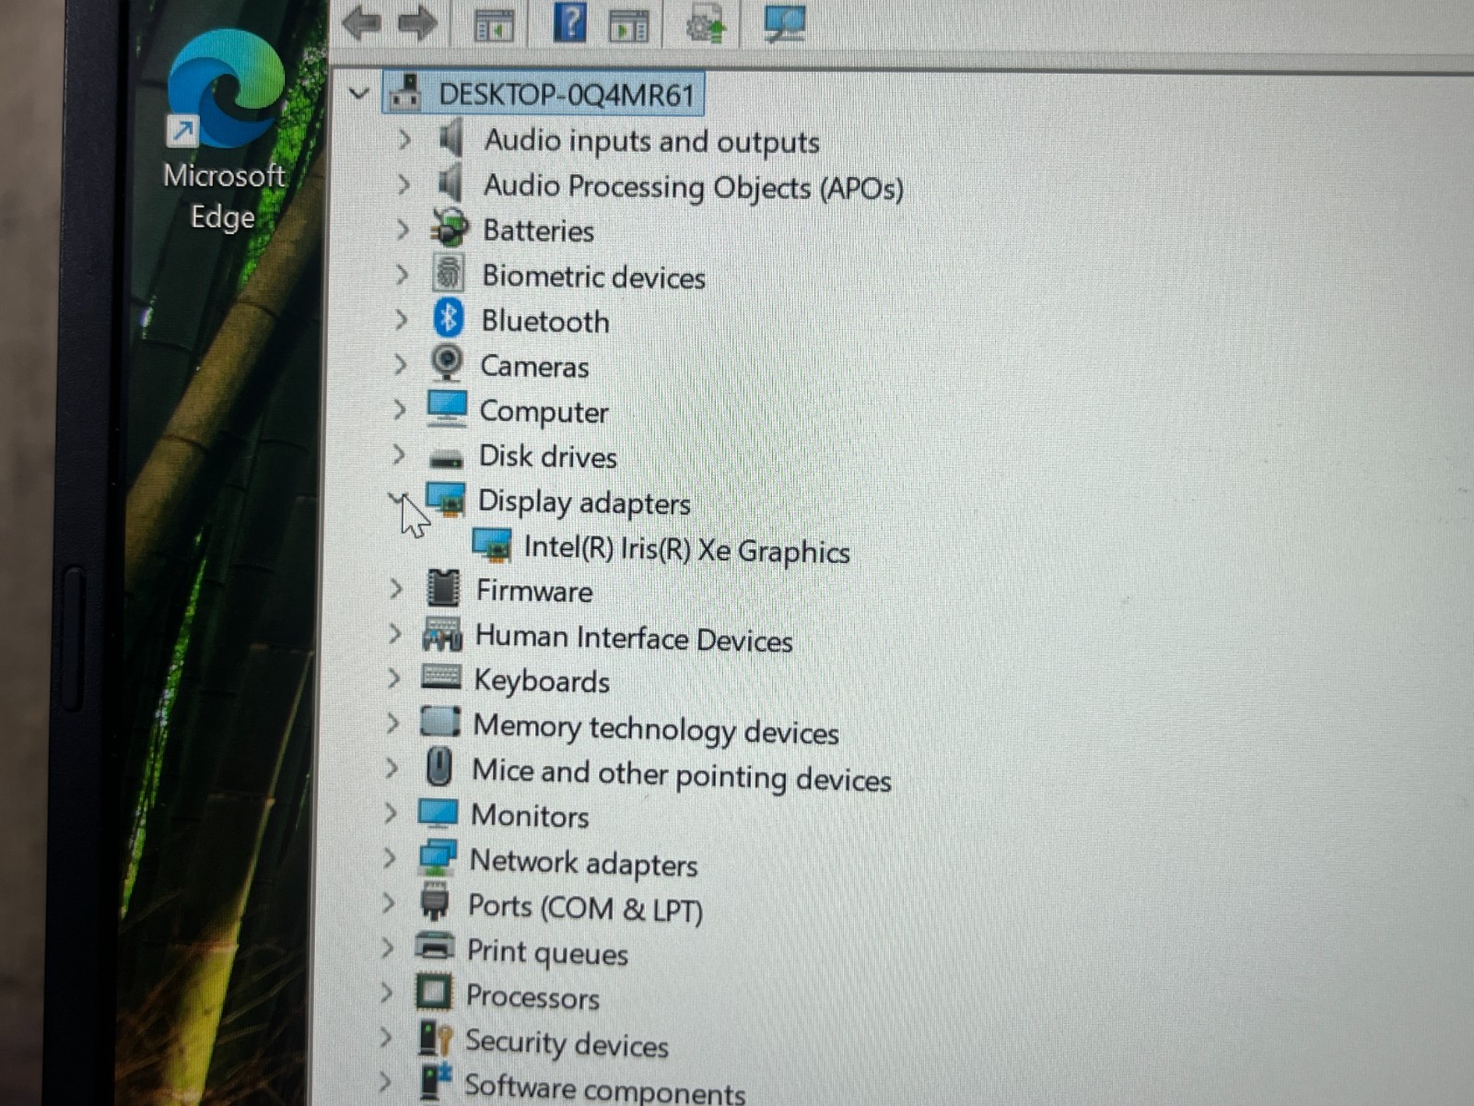Viewport: 1474px width, 1106px height.
Task: Select the "Disk drives" label
Action: coord(548,456)
